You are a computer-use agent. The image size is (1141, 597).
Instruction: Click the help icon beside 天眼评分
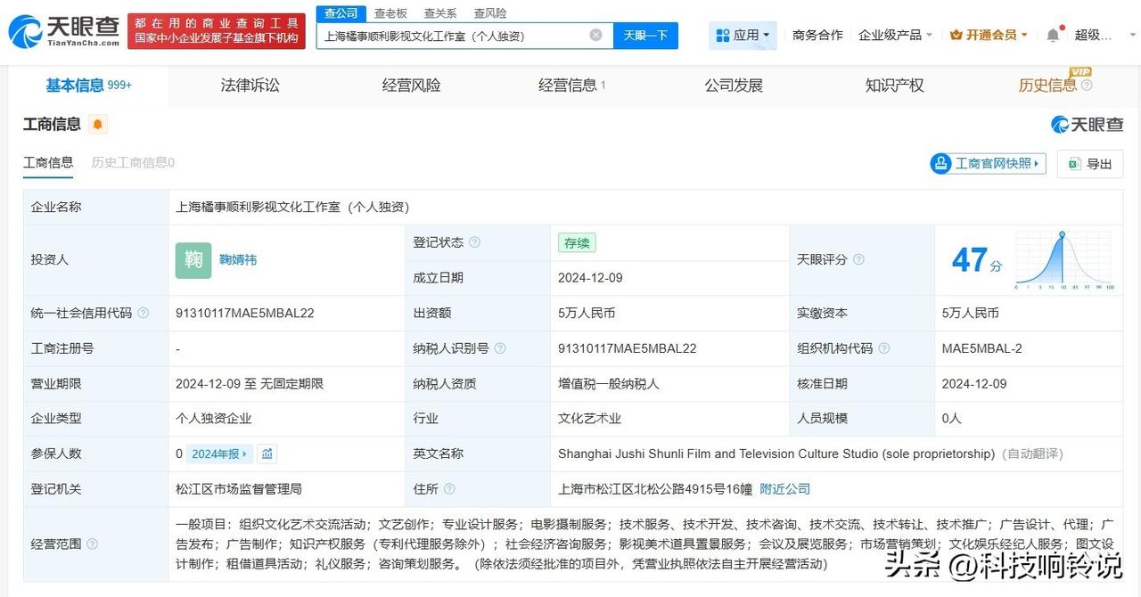tap(856, 259)
